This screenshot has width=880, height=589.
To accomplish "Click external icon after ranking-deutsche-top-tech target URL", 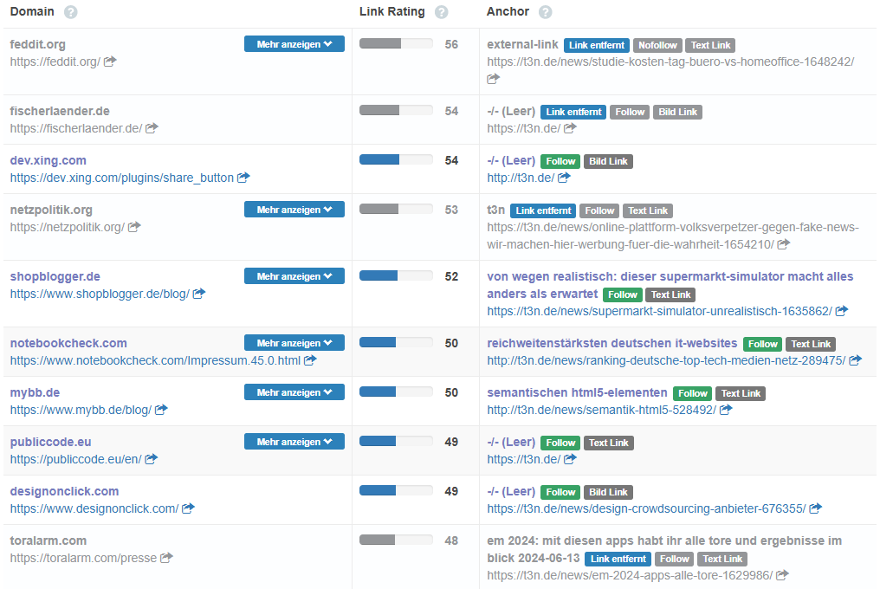I will click(855, 360).
